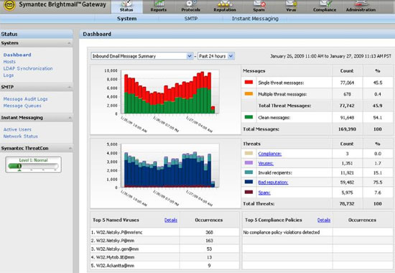This screenshot has height=273, width=395.
Task: Open Logs in the sidebar
Action: point(9,75)
